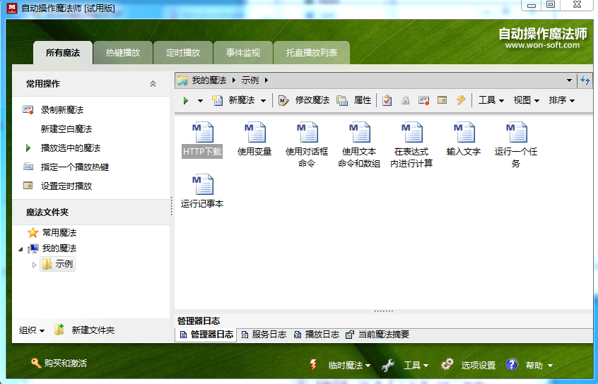Collapse the 常用操作 panel

tap(153, 84)
